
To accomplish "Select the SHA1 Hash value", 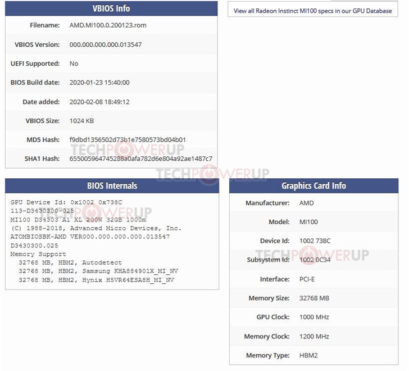I will click(141, 159).
